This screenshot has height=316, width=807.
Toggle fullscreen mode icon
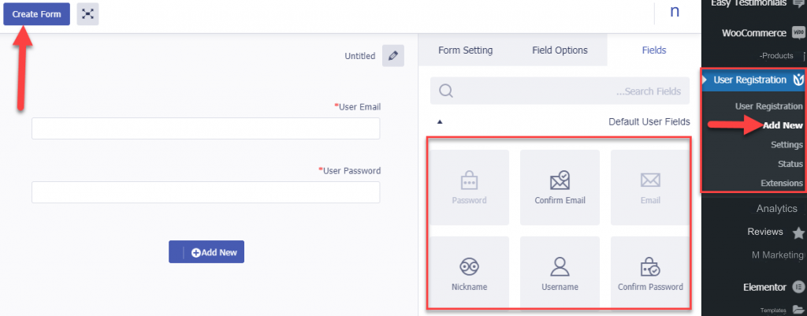click(x=87, y=14)
